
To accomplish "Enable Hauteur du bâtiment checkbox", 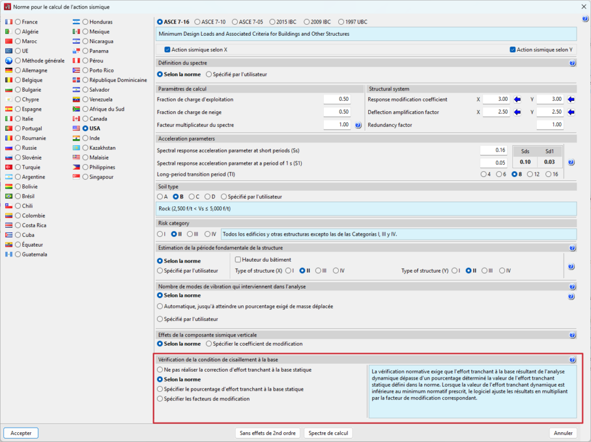I will (238, 259).
